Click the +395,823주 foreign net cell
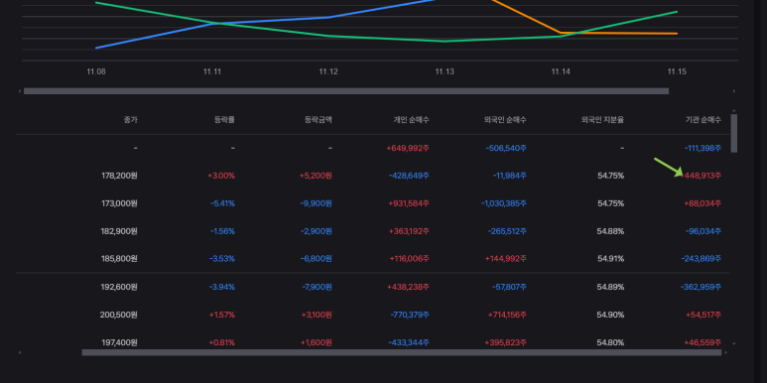Image resolution: width=767 pixels, height=383 pixels. [506, 343]
